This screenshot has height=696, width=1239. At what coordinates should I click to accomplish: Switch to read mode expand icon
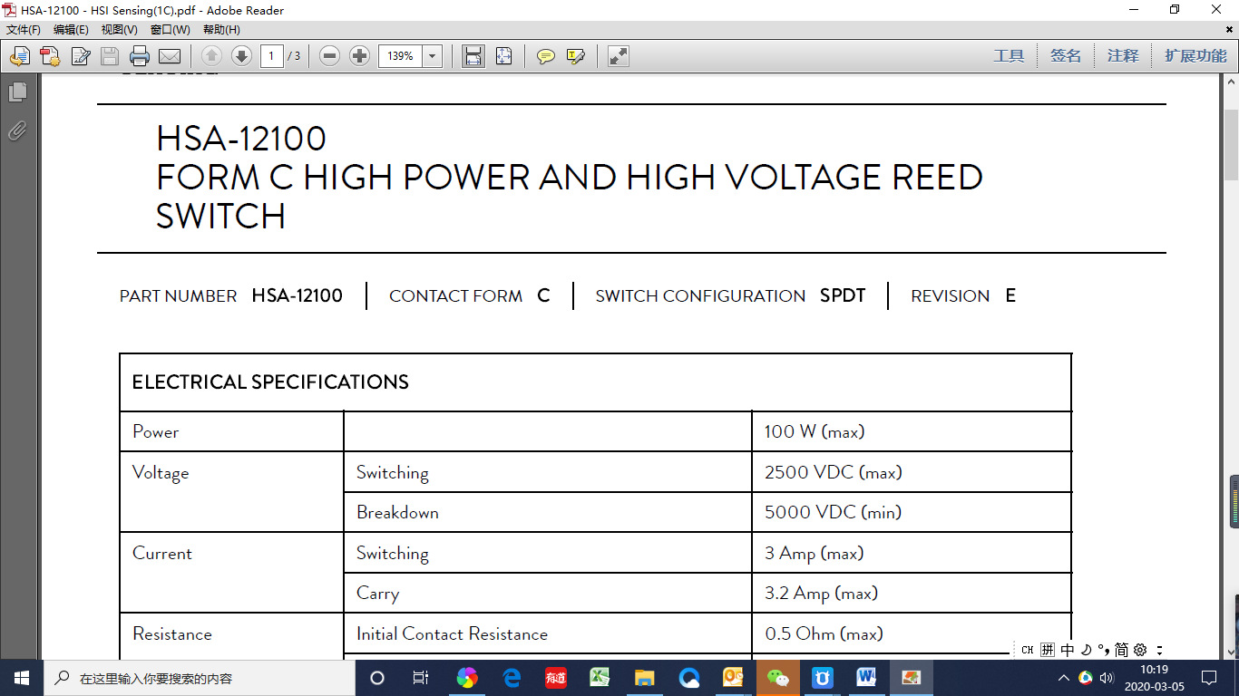click(619, 56)
